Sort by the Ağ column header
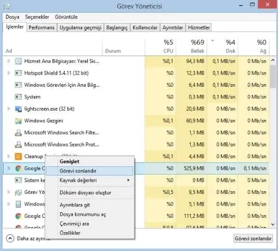 point(254,47)
